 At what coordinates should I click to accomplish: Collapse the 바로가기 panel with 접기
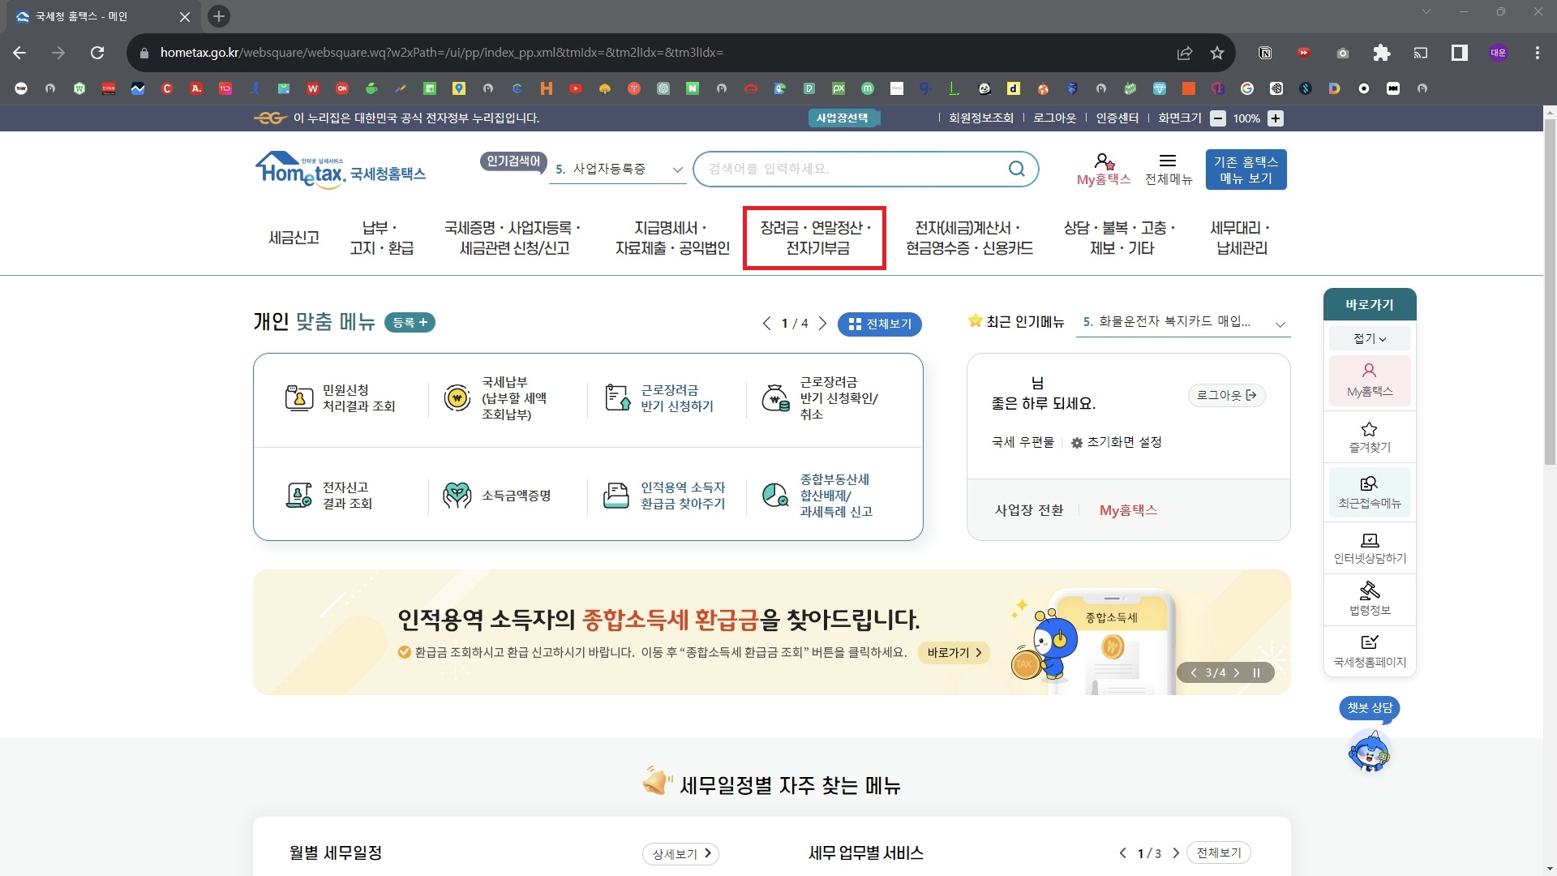1368,338
